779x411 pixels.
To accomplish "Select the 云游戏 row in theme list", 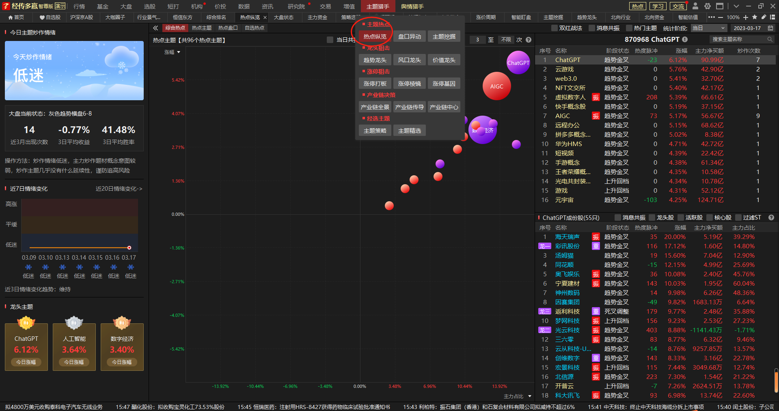I will click(655, 69).
